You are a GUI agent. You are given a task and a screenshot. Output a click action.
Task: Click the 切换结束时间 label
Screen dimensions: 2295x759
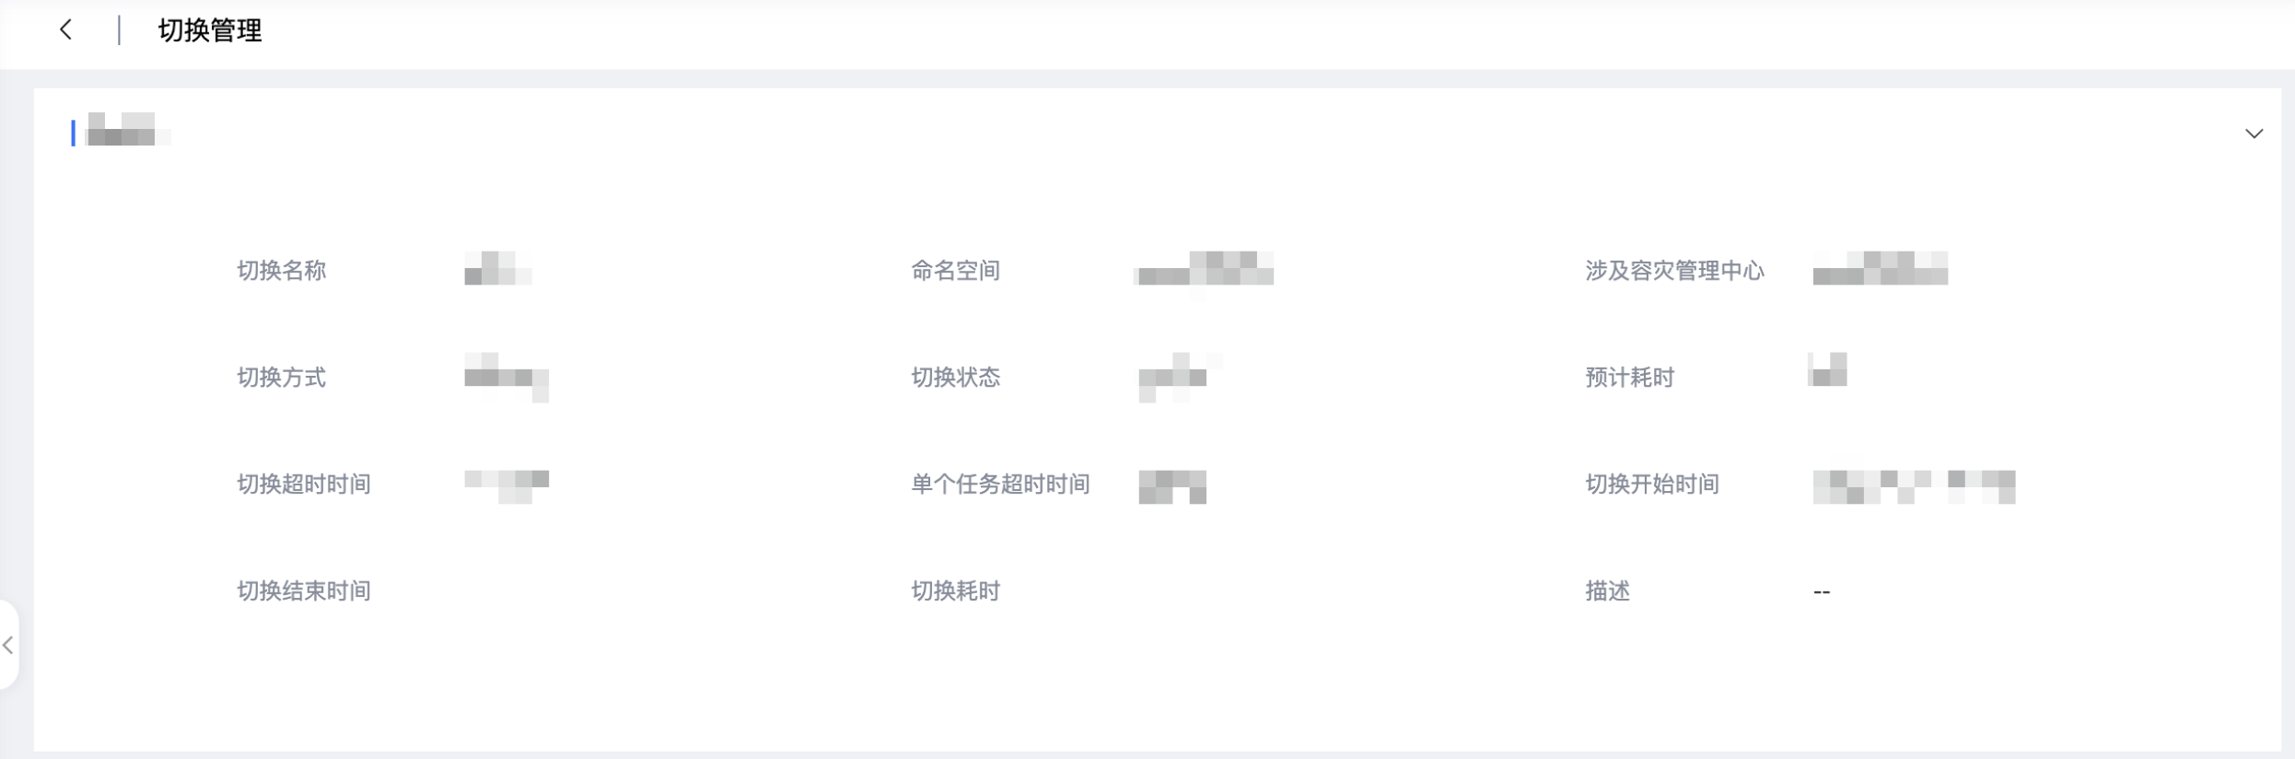coord(304,591)
